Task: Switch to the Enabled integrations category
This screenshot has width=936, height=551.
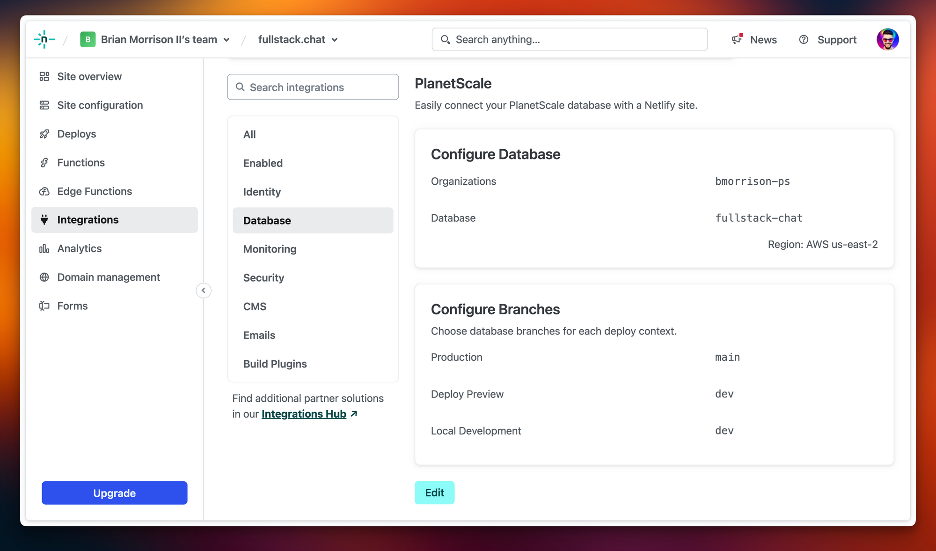Action: tap(263, 163)
